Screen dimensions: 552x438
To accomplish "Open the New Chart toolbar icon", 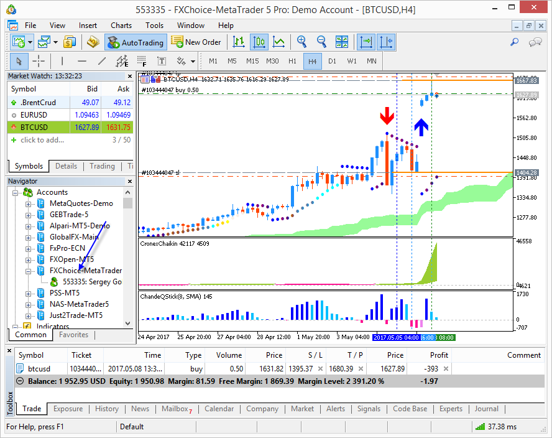I will click(18, 42).
